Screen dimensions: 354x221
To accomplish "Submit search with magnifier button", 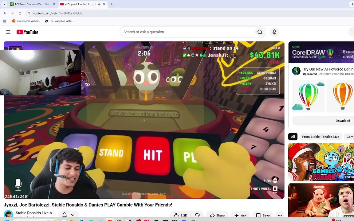I will point(260,32).
